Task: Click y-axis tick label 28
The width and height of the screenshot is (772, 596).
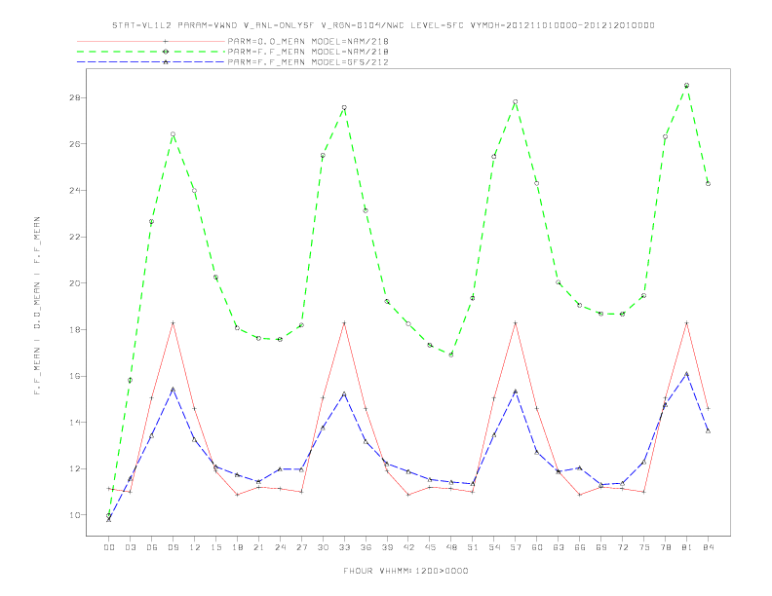Action: tap(74, 97)
